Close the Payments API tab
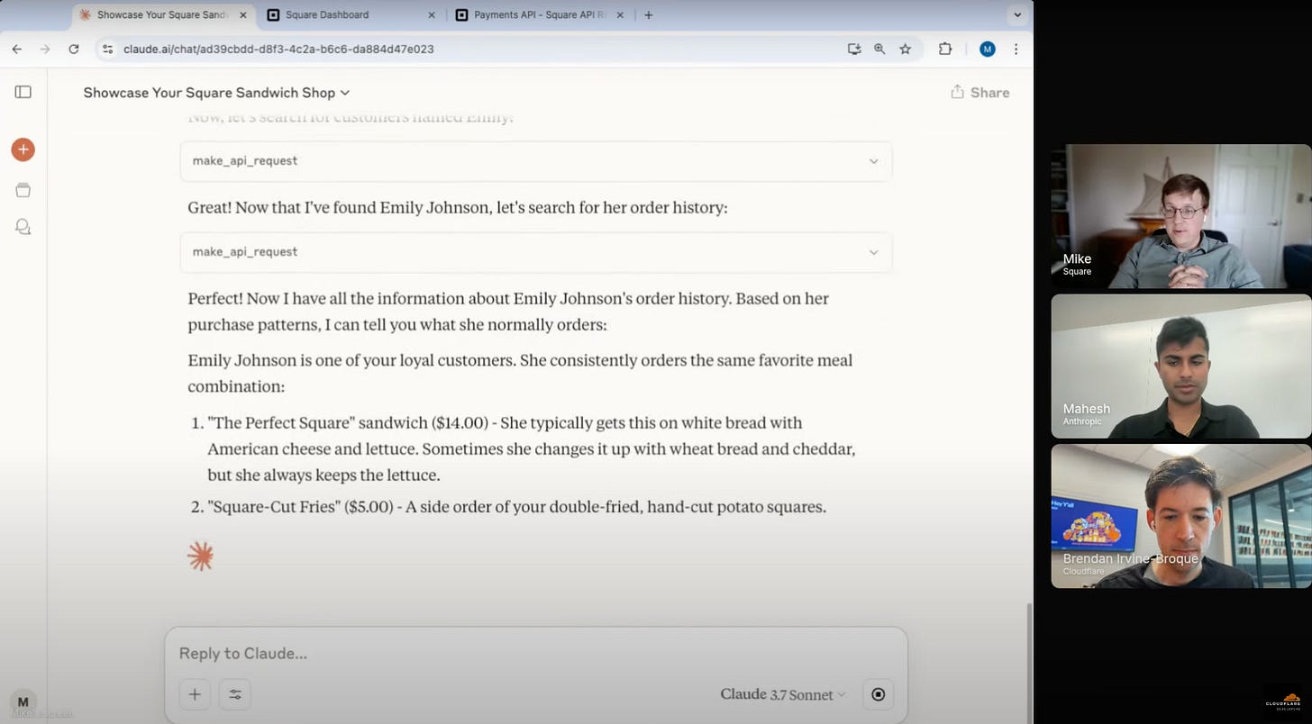 pyautogui.click(x=620, y=14)
